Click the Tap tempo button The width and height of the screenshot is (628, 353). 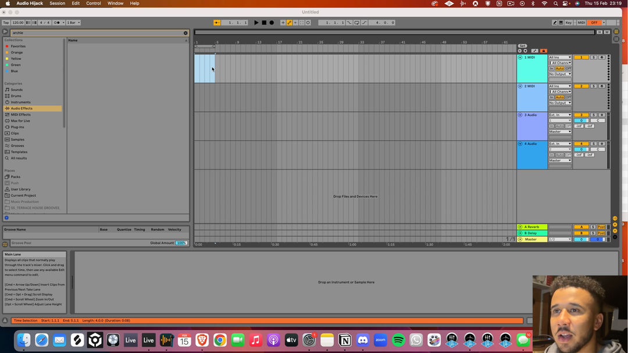pos(6,23)
